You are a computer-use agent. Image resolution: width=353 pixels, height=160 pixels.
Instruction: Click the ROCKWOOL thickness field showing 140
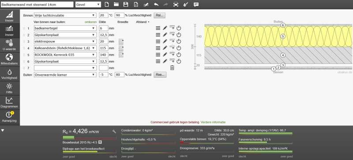103,55
